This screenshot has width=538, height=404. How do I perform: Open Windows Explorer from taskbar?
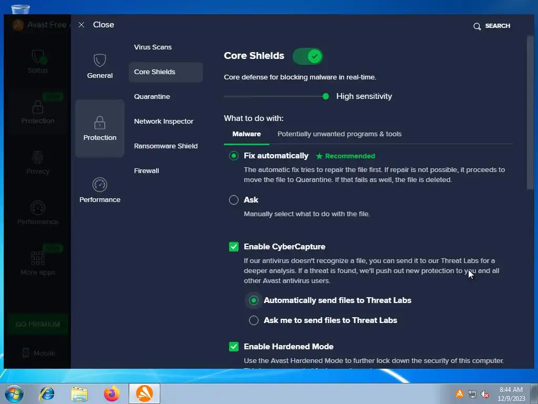[79, 393]
